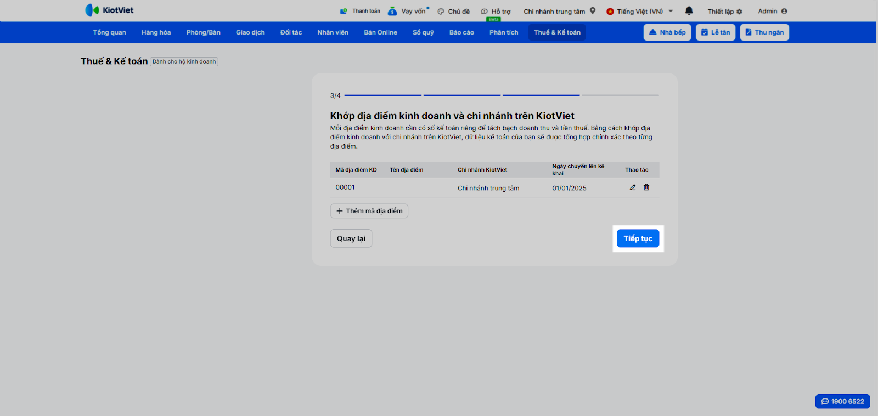Viewport: 878px width, 416px height.
Task: Click the Chi nhánh KiotViet column header
Action: tap(482, 170)
